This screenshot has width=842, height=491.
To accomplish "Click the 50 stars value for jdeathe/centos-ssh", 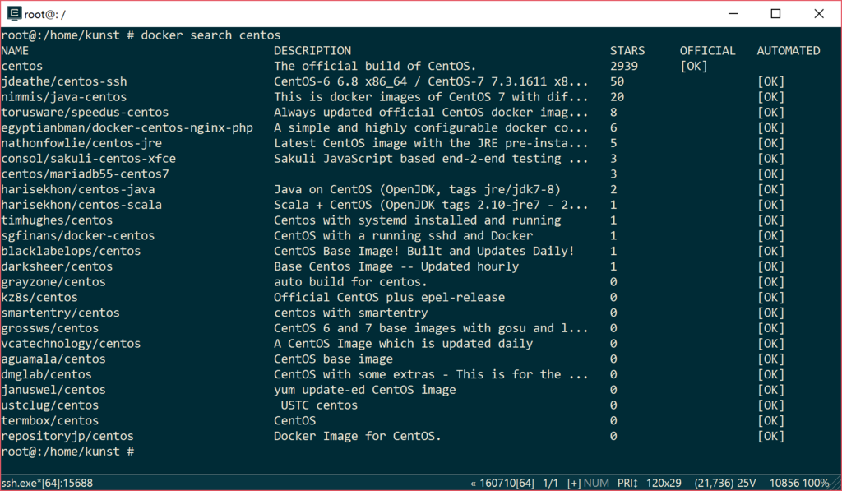I will (617, 81).
